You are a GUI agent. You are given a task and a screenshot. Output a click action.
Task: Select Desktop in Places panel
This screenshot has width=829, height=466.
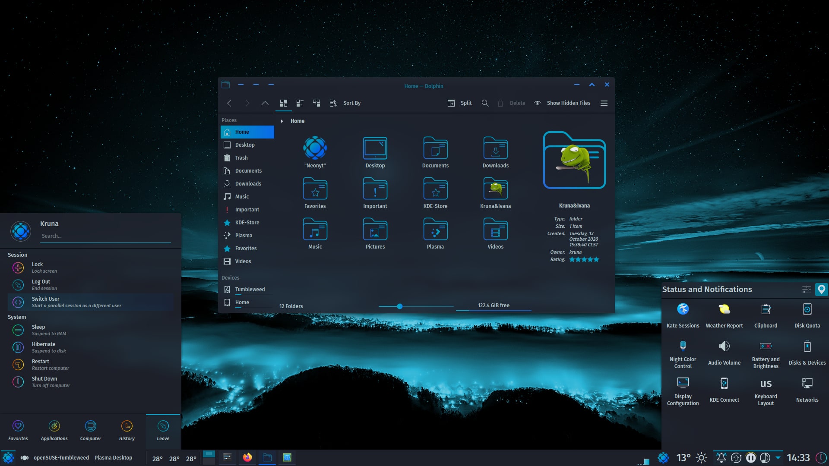(x=247, y=145)
